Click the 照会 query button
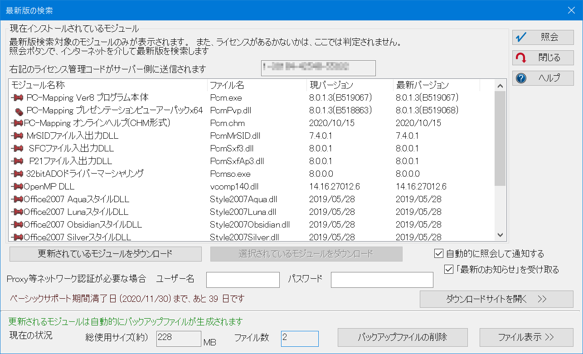Image resolution: width=583 pixels, height=354 pixels. (x=543, y=37)
